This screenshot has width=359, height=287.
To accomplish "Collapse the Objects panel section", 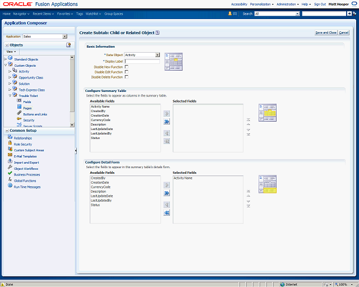I will click(x=7, y=45).
